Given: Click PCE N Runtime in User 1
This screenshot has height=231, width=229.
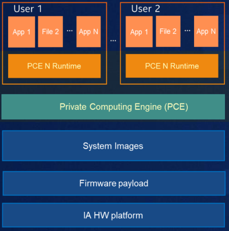Looking at the screenshot, I should [54, 66].
